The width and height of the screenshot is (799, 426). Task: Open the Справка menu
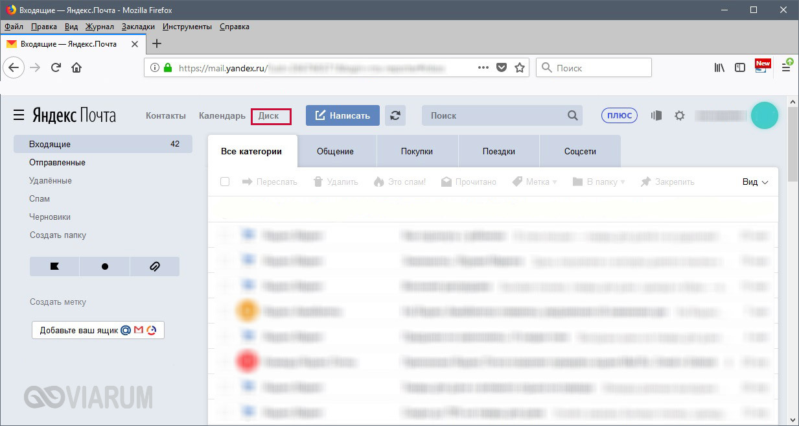(235, 27)
